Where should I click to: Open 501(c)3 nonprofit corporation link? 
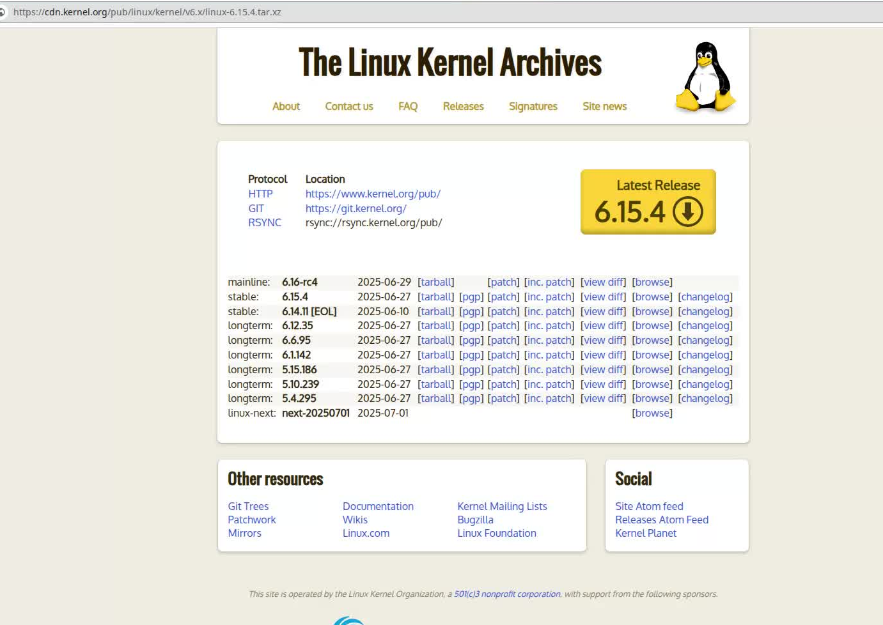[508, 594]
